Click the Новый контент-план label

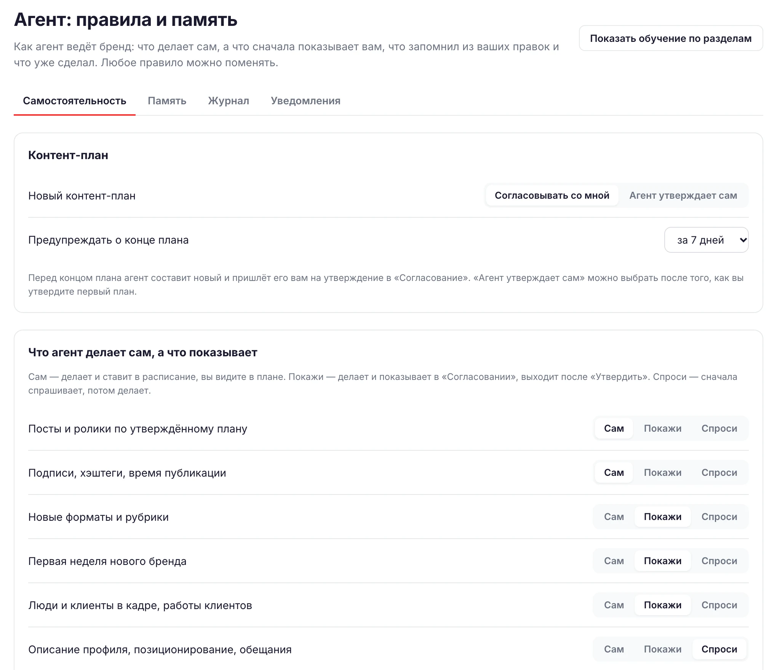point(82,196)
